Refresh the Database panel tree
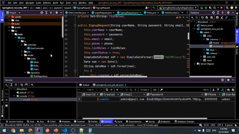This screenshot has height=134, width=239. point(202,17)
